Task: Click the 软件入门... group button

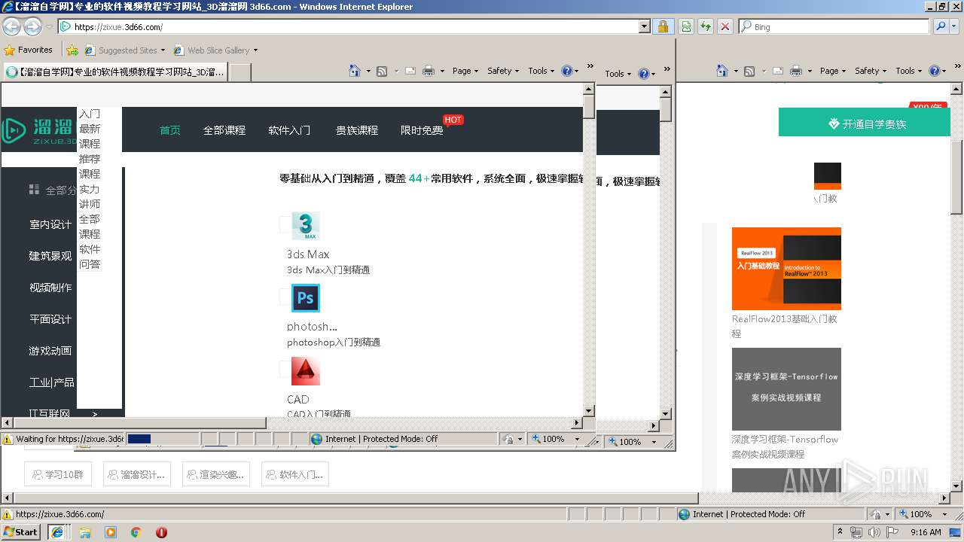Action: click(295, 474)
